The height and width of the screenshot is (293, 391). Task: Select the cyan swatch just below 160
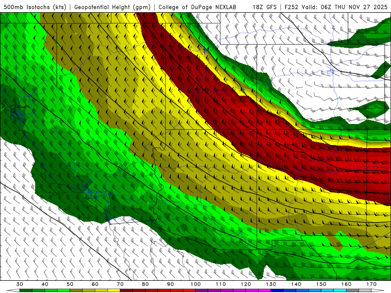tap(340, 291)
